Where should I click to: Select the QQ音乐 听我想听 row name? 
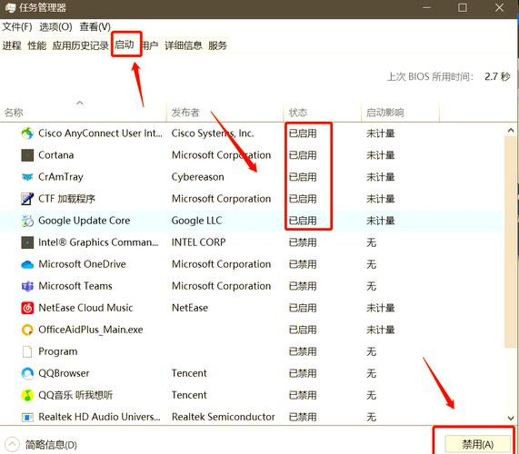click(75, 395)
